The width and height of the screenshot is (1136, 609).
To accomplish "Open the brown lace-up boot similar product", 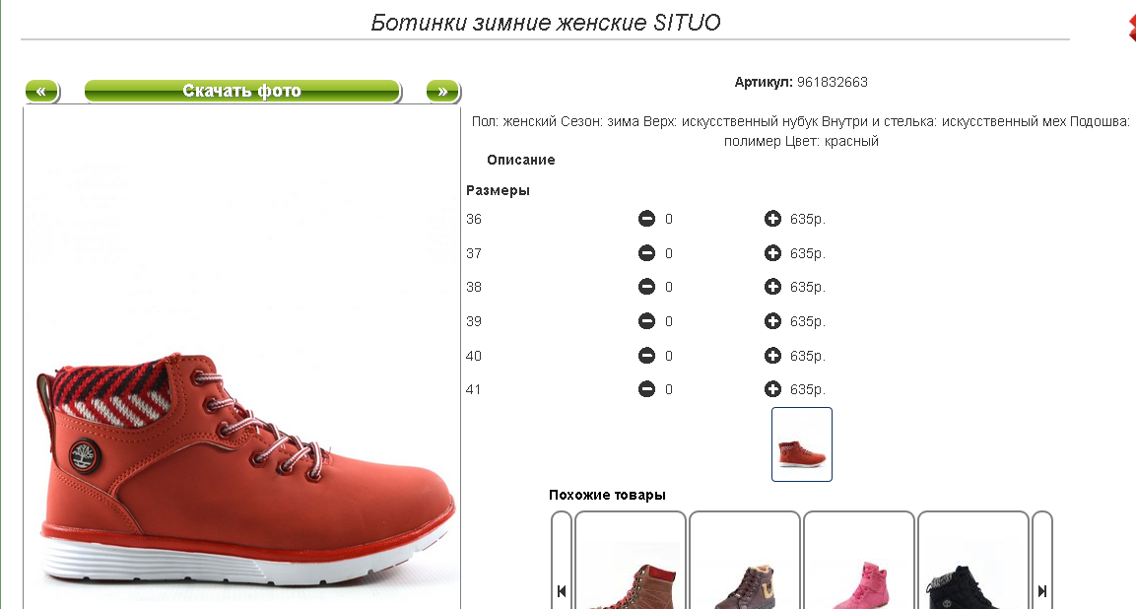I will 631,560.
